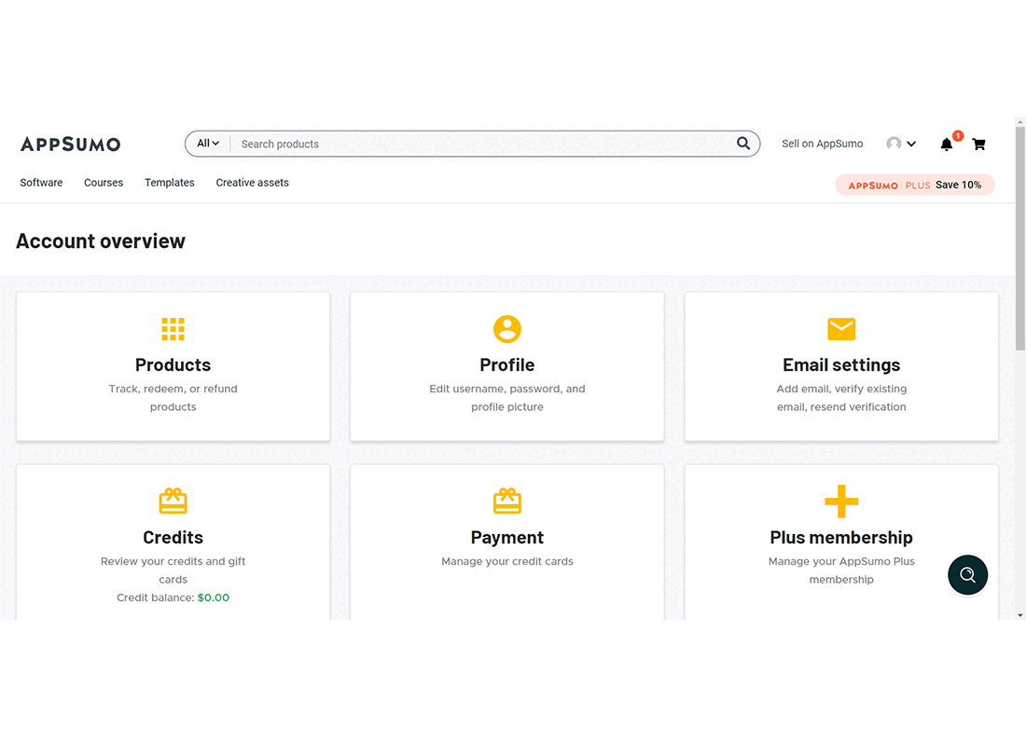
Task: Click 'Track, redeem, or refund products' description
Action: point(173,397)
